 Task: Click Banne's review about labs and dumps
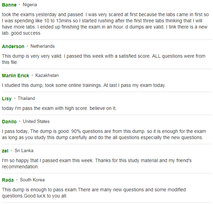click(105, 24)
